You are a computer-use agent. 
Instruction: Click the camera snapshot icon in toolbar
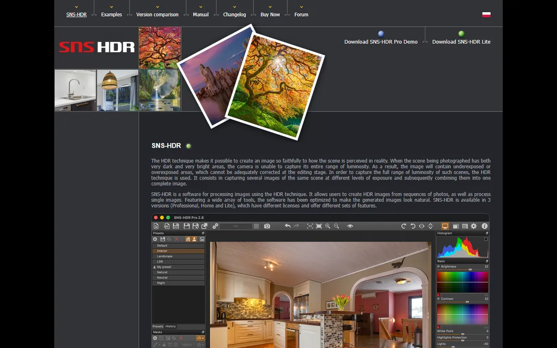tap(267, 226)
